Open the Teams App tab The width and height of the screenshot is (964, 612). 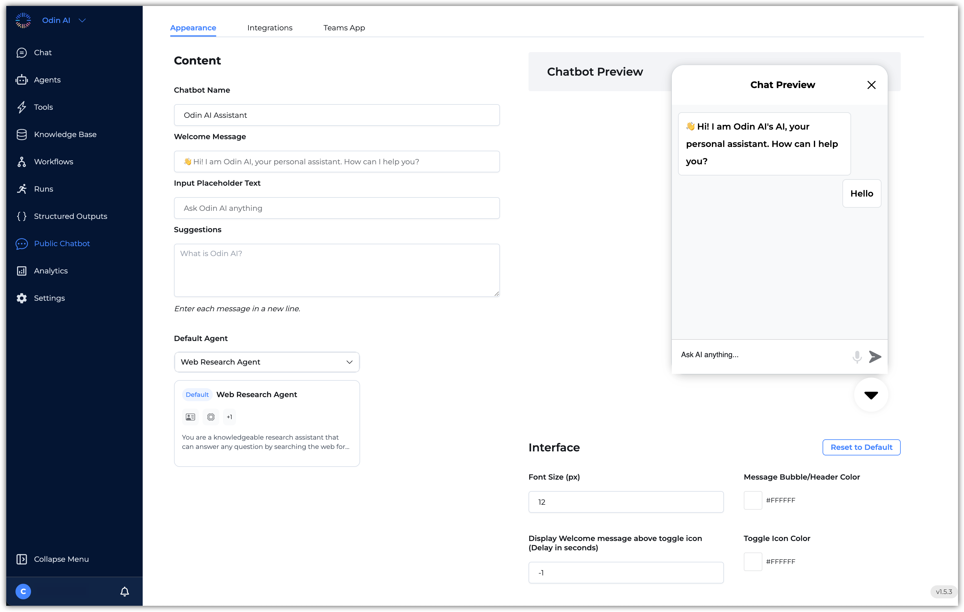point(343,28)
